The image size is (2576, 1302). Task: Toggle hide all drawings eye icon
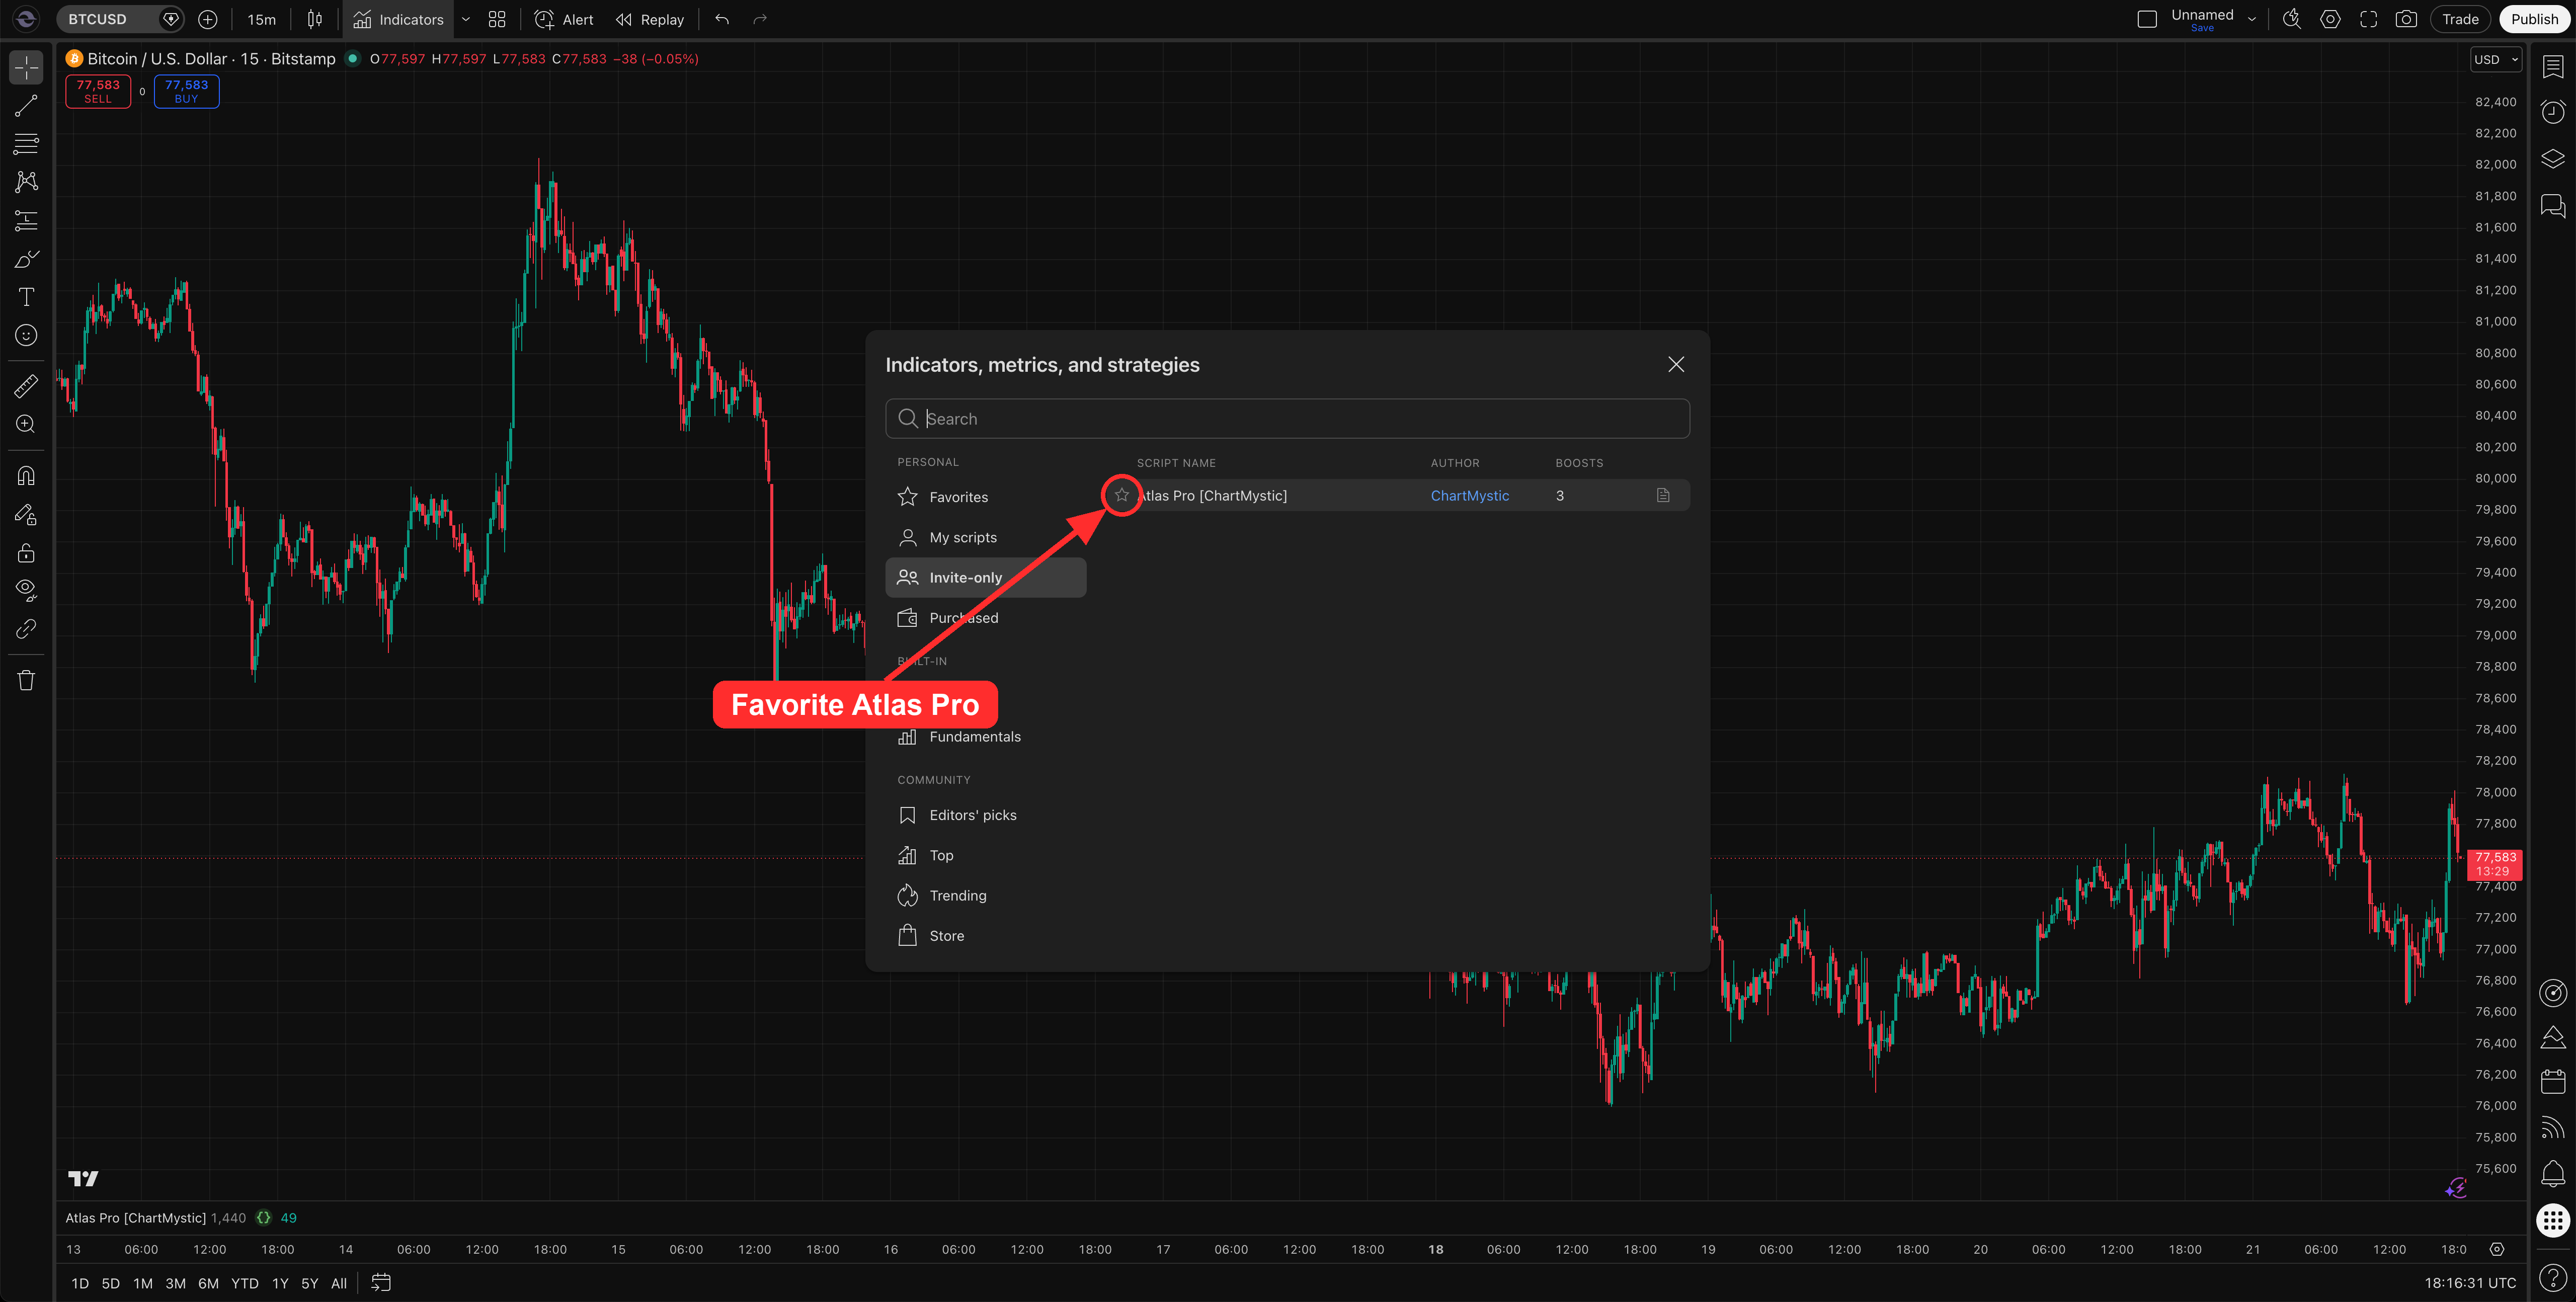26,590
